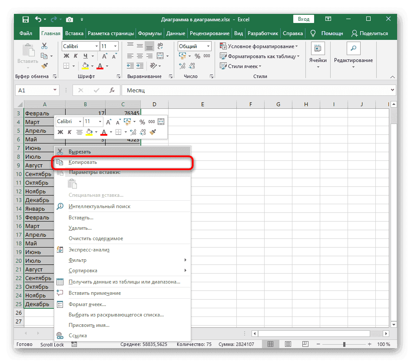Image resolution: width=411 pixels, height=362 pixels.
Task: Click the Cut scissors icon in the ribbon
Action: click(x=44, y=46)
